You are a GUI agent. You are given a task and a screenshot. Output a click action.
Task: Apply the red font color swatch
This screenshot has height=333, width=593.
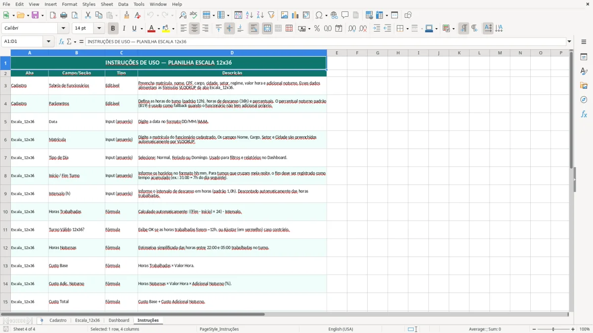pyautogui.click(x=152, y=29)
